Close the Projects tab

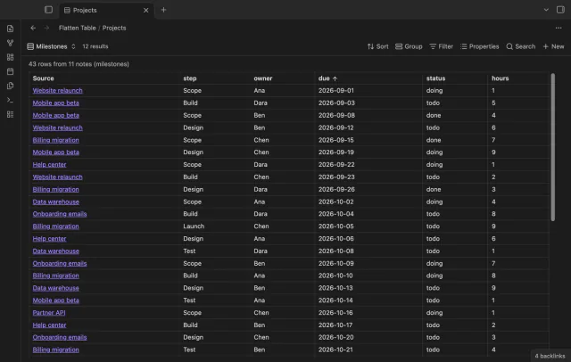pos(145,10)
